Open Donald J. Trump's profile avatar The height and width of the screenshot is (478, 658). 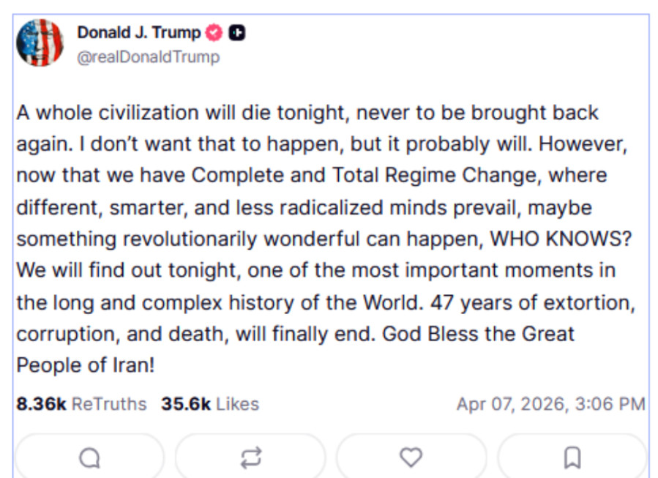(42, 42)
